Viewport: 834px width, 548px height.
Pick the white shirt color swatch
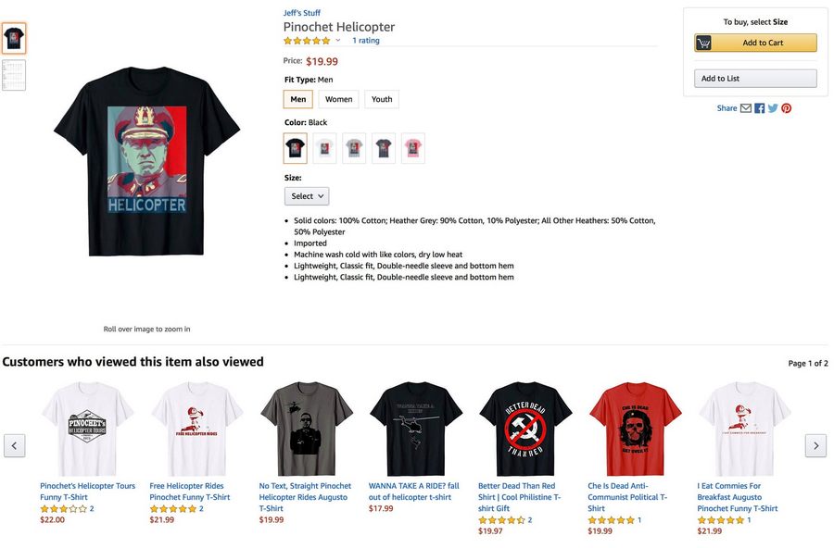tap(325, 148)
